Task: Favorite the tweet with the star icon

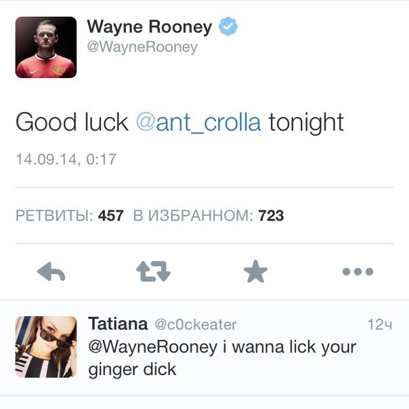Action: tap(256, 271)
